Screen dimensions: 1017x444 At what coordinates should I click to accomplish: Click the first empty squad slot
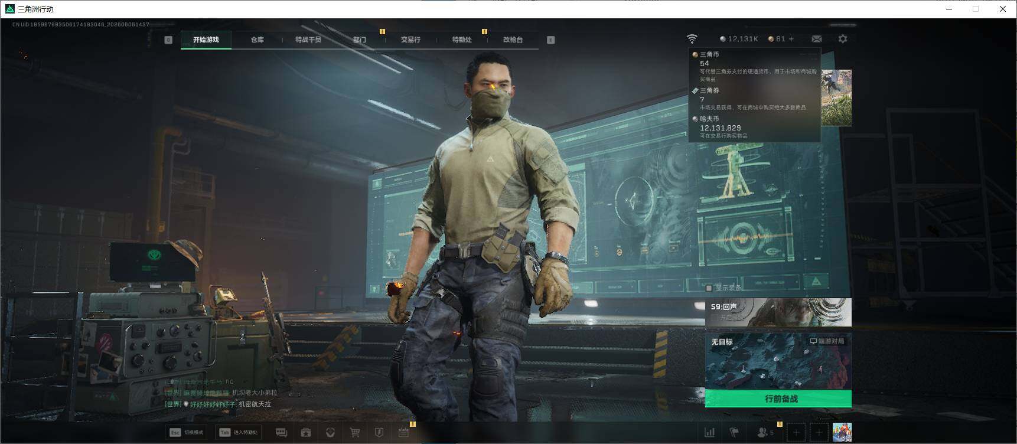pyautogui.click(x=796, y=433)
